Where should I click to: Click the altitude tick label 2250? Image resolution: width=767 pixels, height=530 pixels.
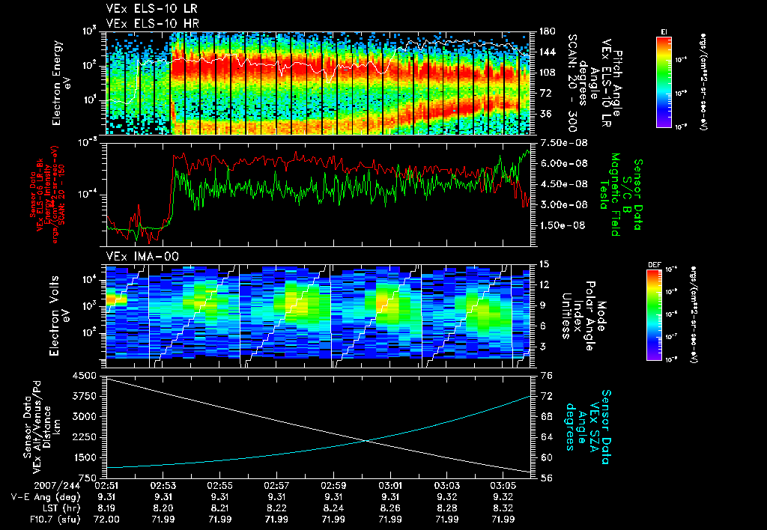tap(85, 437)
